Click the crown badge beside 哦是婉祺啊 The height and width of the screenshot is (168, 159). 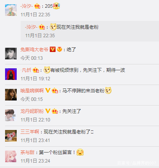click(x=55, y=90)
